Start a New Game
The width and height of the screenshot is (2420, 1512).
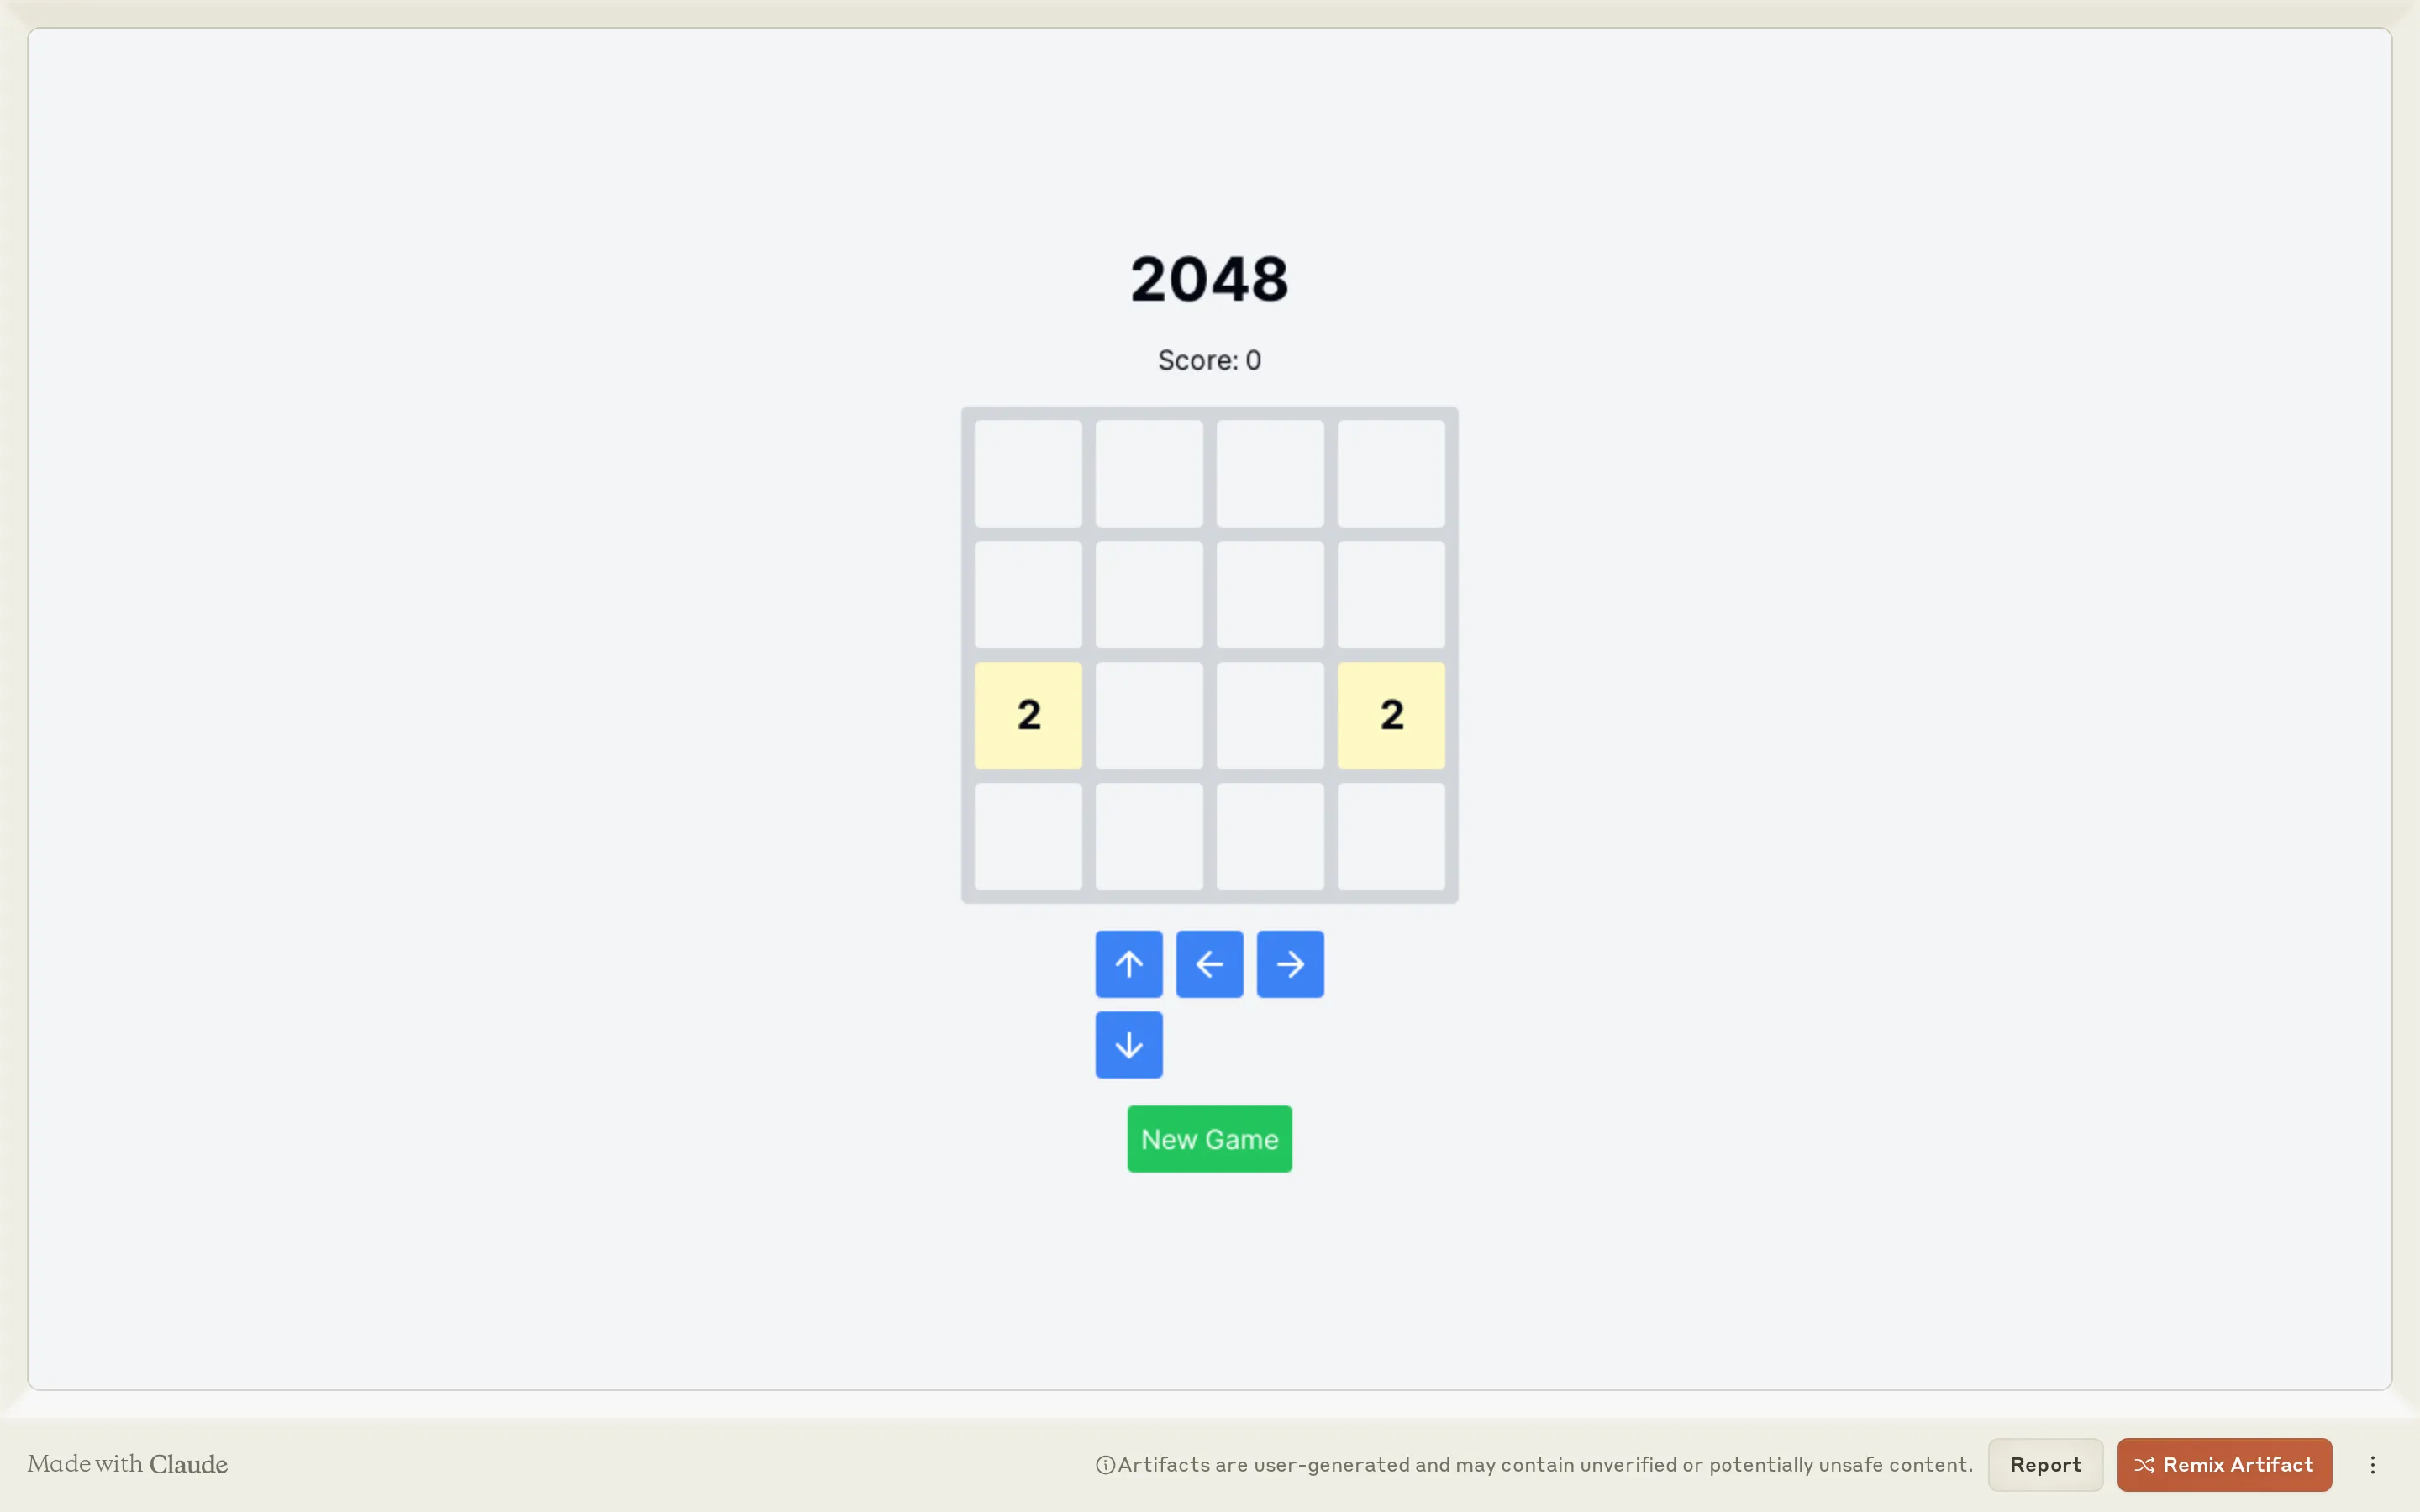click(x=1209, y=1137)
